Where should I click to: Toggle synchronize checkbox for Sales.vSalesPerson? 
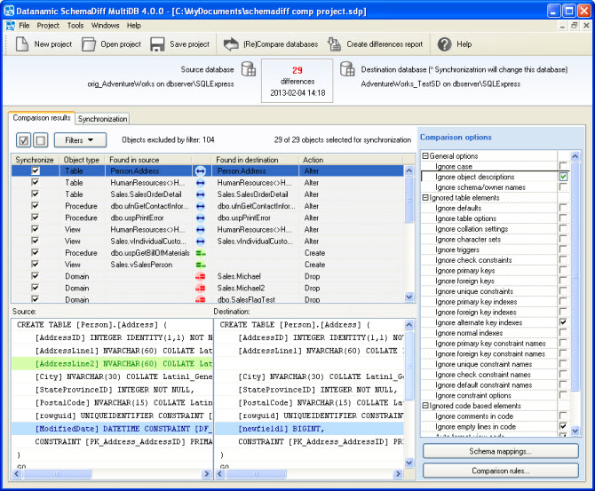[35, 264]
